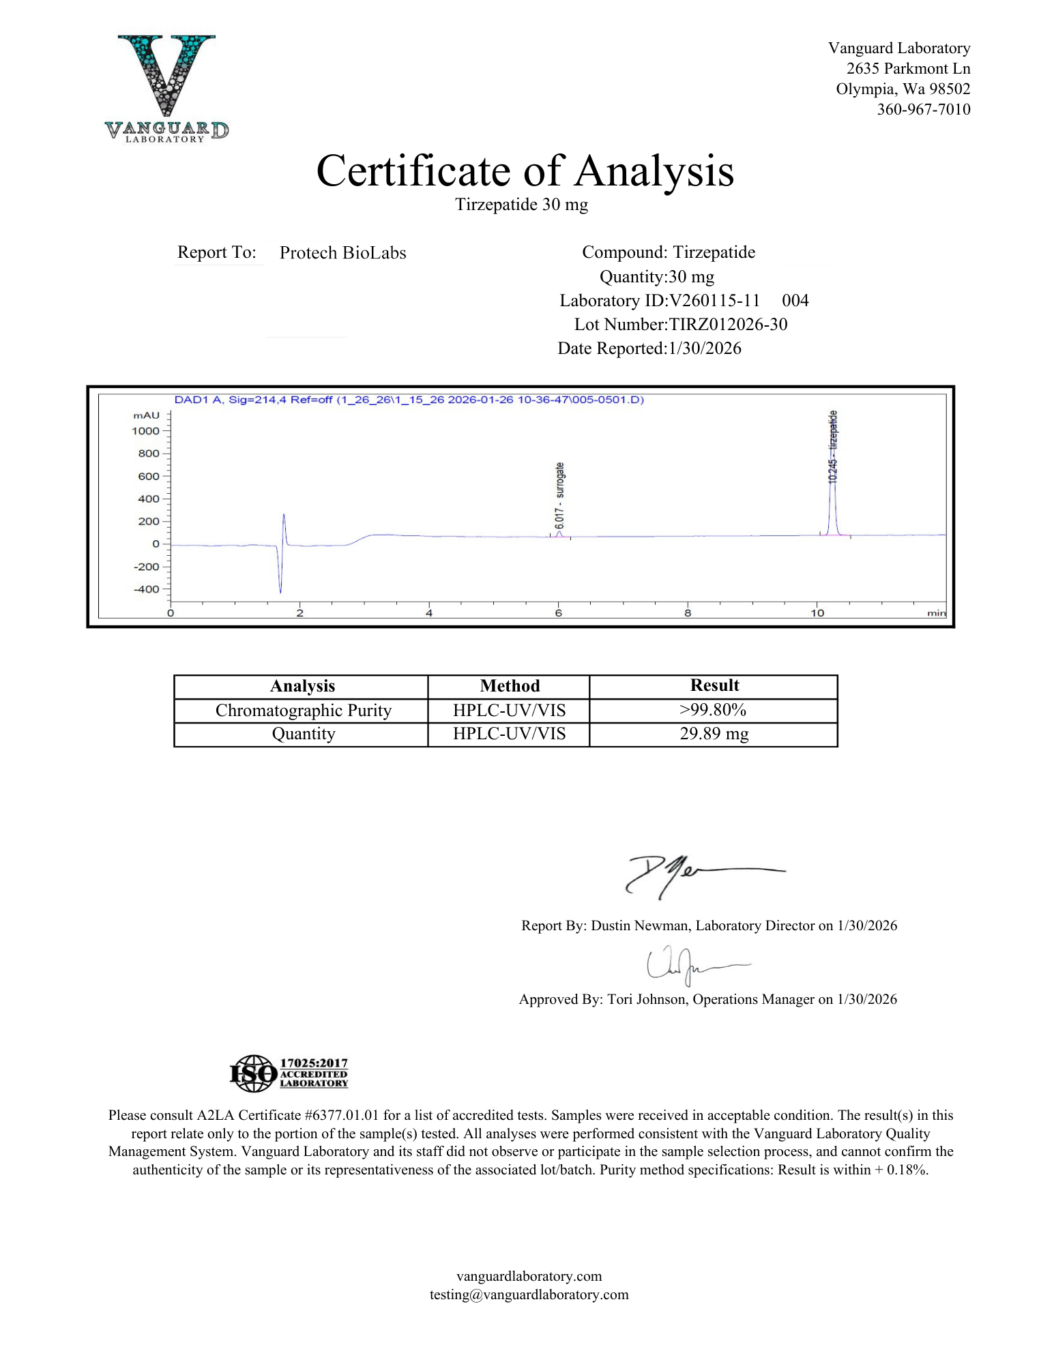
Task: Click the Protech BioLabs recipient name
Action: click(342, 253)
